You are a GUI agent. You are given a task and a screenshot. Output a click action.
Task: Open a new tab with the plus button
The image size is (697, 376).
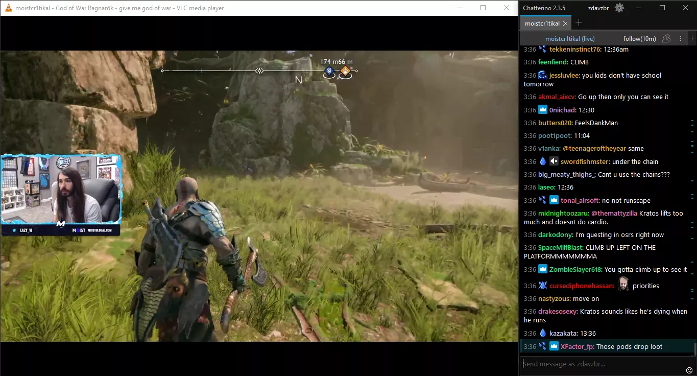[x=579, y=23]
